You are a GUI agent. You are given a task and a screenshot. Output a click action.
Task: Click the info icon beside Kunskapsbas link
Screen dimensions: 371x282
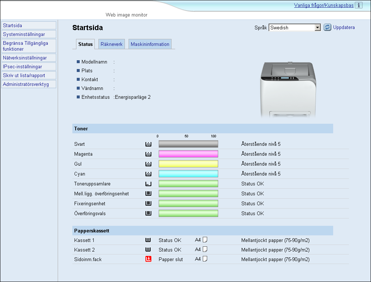point(359,5)
